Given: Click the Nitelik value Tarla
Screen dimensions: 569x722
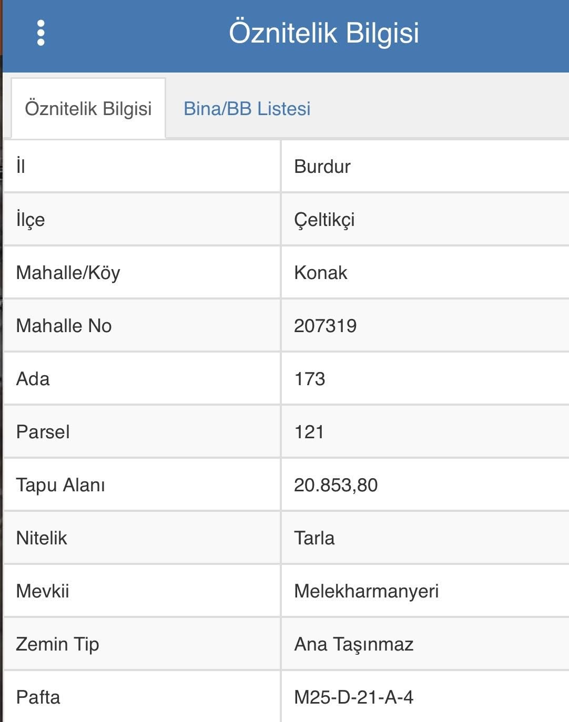Looking at the screenshot, I should tap(314, 538).
